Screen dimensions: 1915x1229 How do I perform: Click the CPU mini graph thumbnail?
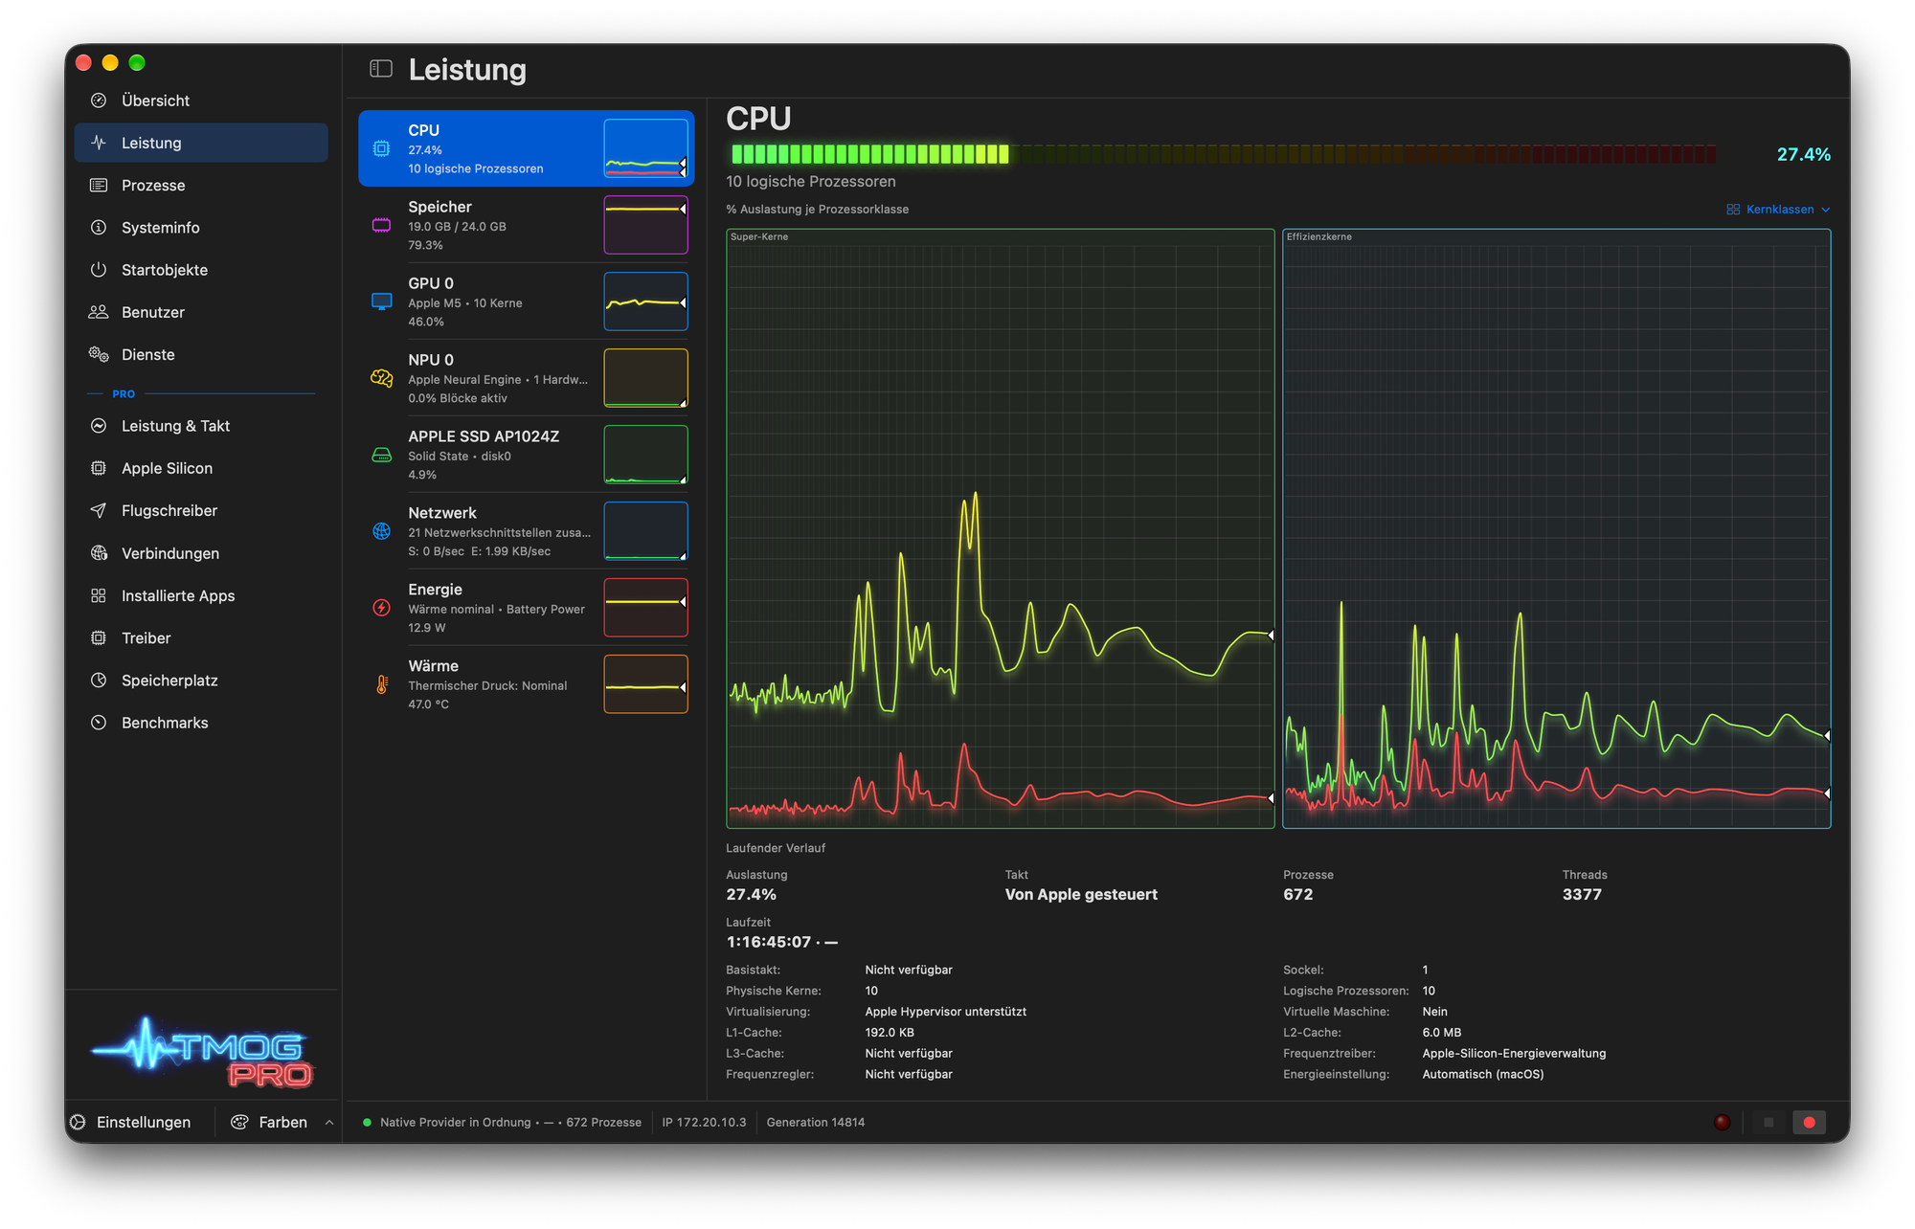(x=645, y=148)
